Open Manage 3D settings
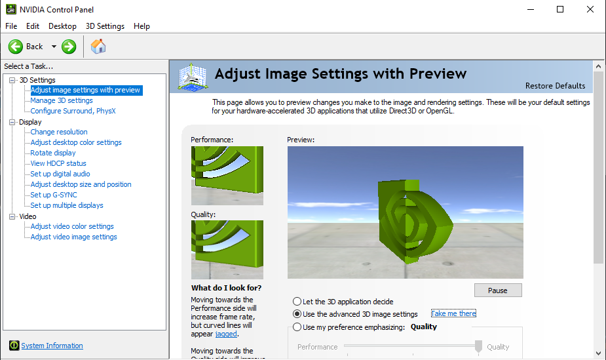 click(x=62, y=100)
